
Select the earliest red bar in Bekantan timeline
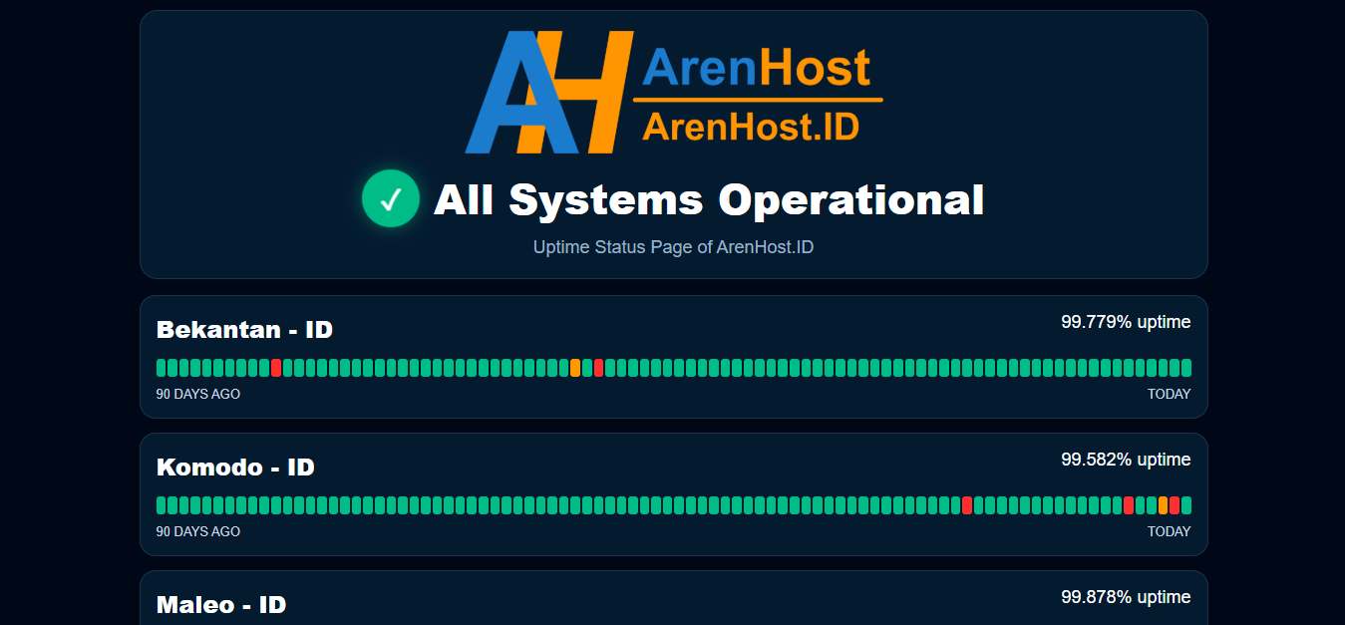coord(275,368)
